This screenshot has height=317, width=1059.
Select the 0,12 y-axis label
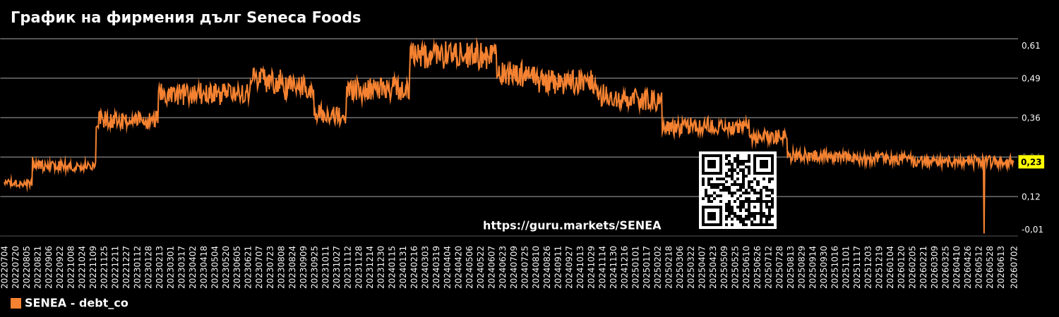point(1031,197)
